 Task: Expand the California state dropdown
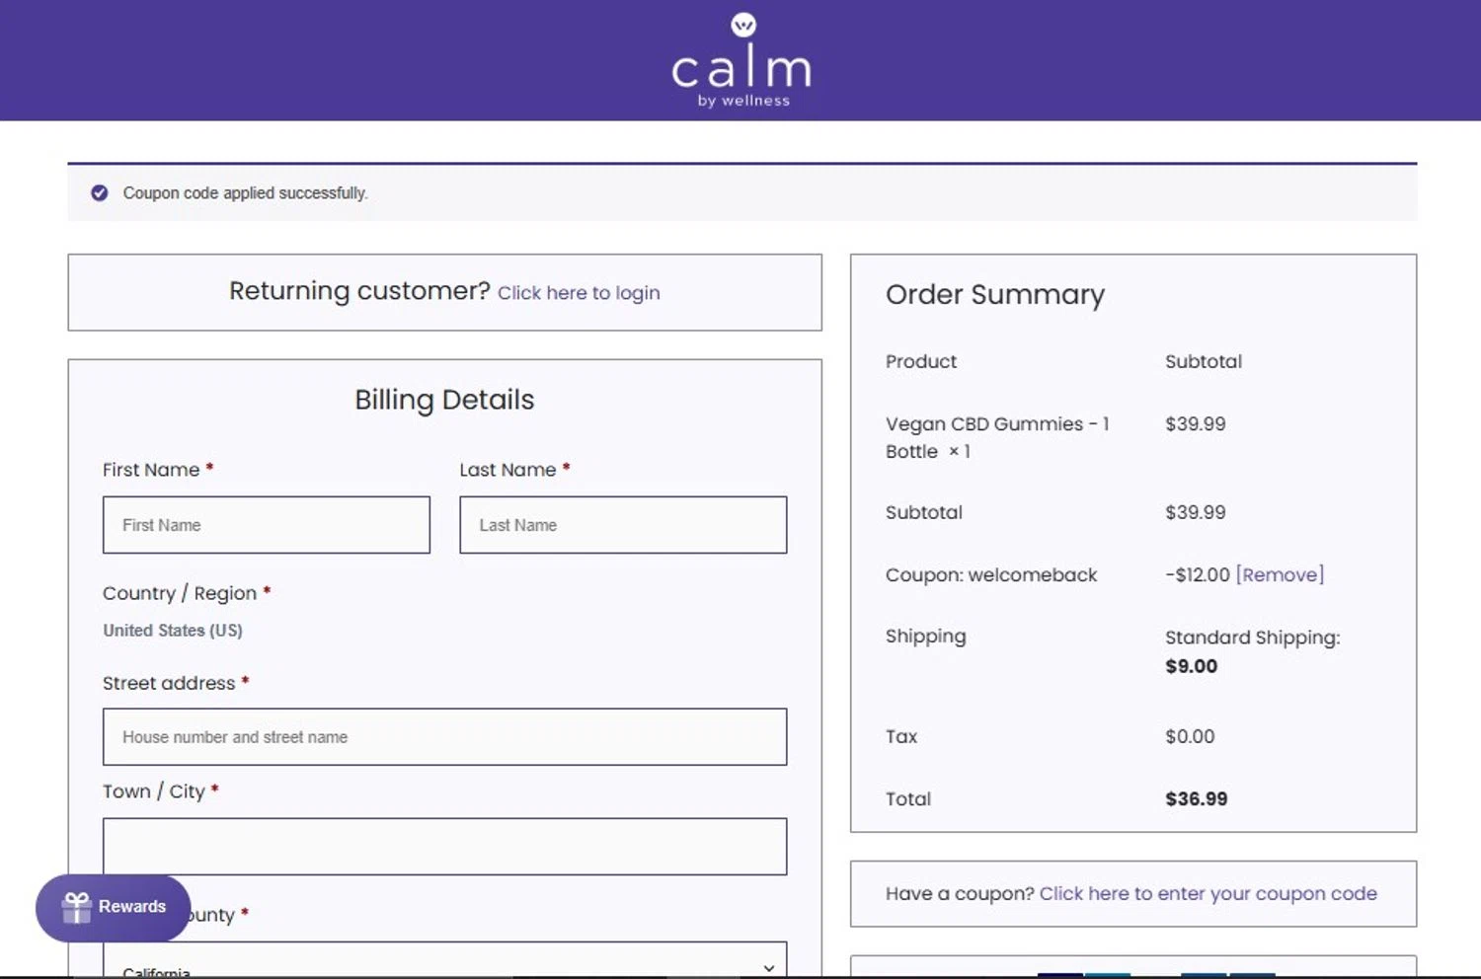(444, 965)
